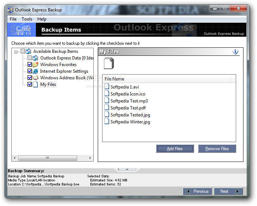Image resolution: width=257 pixels, height=206 pixels.
Task: Click the Add Files button
Action: coord(175,149)
